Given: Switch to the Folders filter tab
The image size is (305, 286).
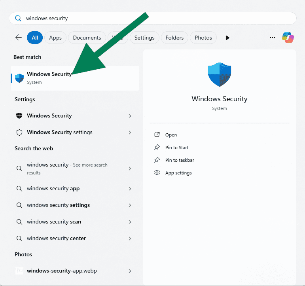Looking at the screenshot, I should coord(174,38).
